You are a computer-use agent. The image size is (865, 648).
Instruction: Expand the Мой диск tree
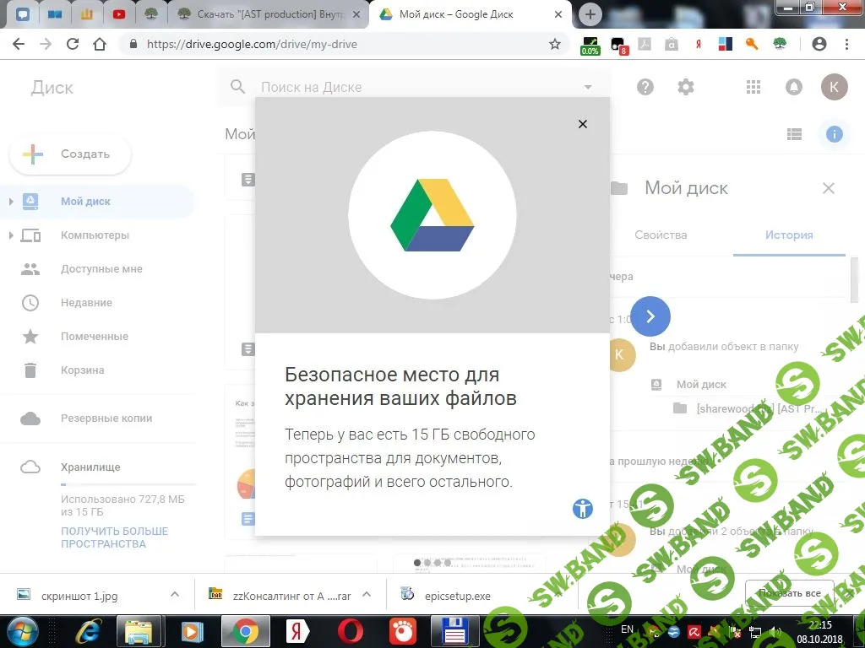click(11, 202)
